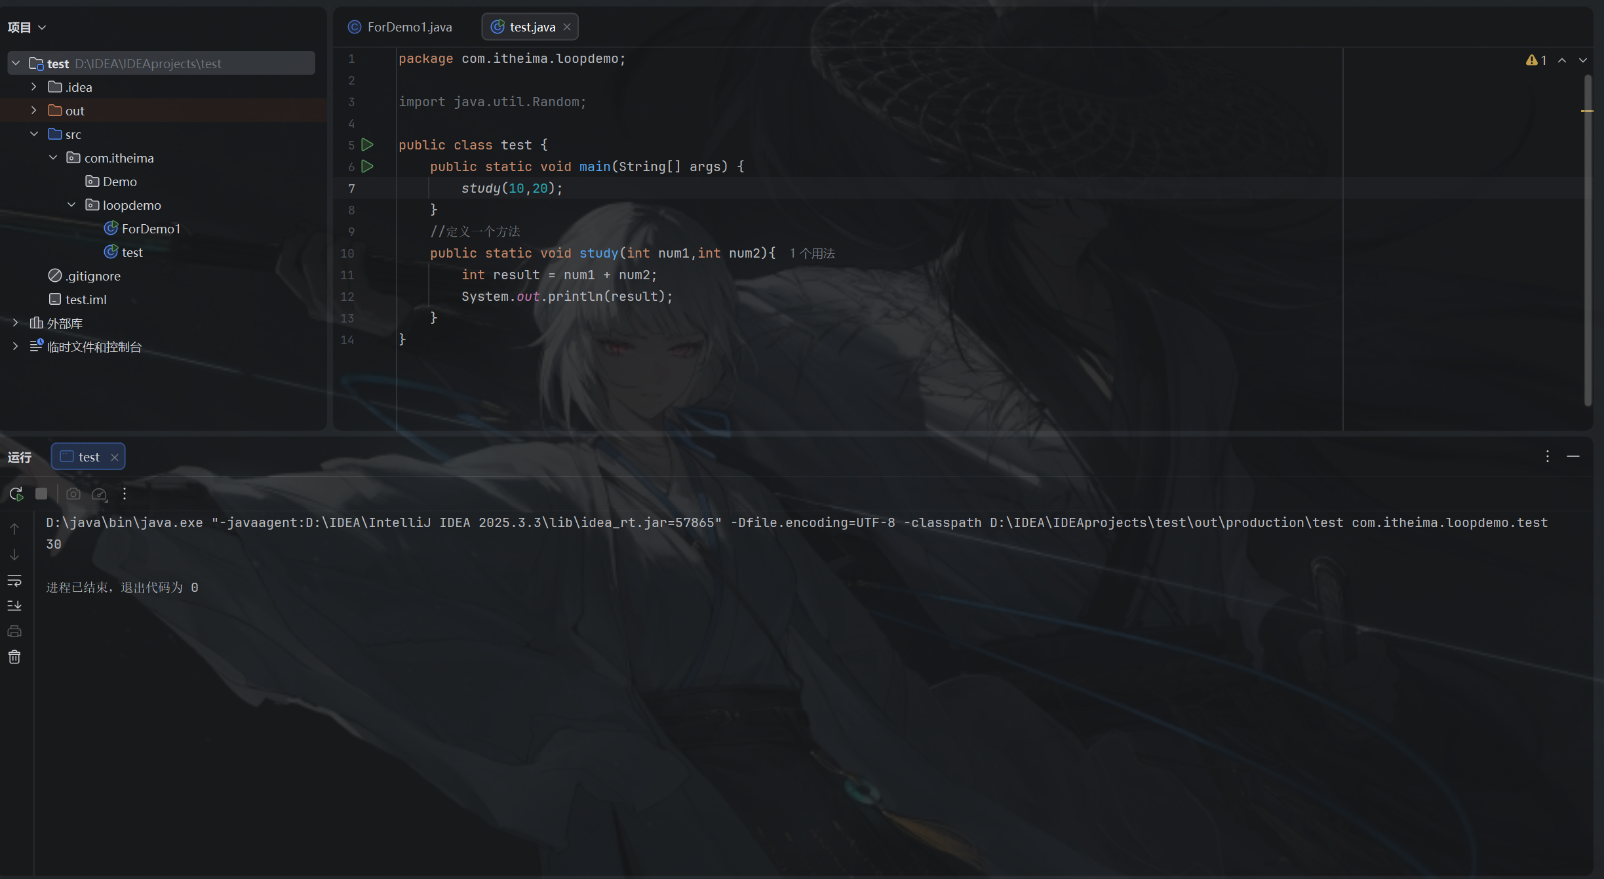Select the Demo package
The width and height of the screenshot is (1604, 879).
pyautogui.click(x=111, y=182)
